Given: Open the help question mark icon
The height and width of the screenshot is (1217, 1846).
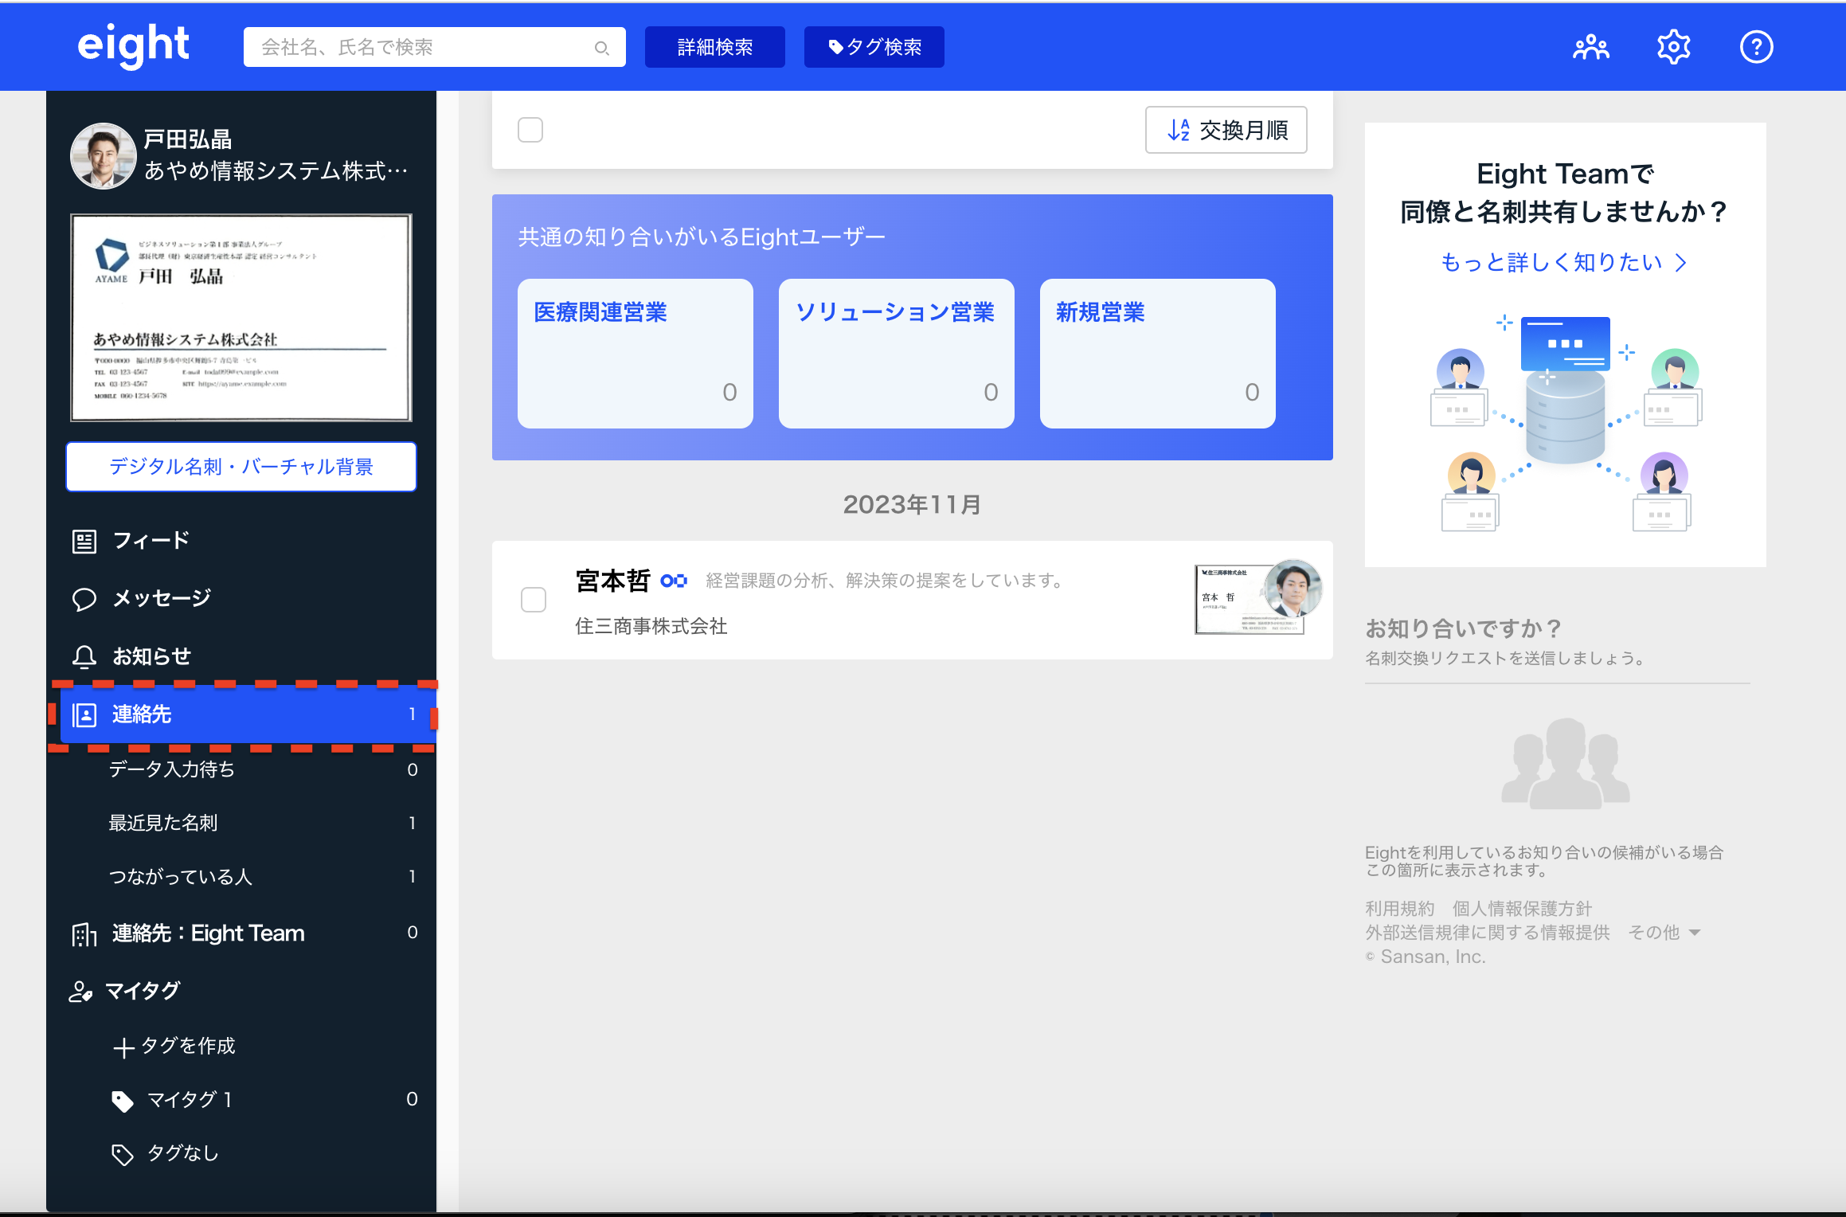Looking at the screenshot, I should 1756,47.
